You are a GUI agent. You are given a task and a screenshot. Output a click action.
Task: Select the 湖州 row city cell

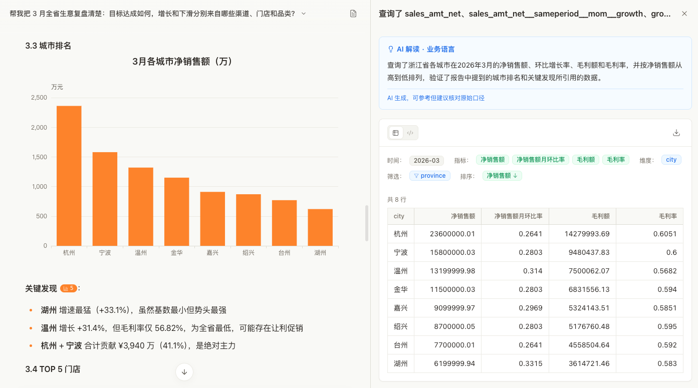401,363
